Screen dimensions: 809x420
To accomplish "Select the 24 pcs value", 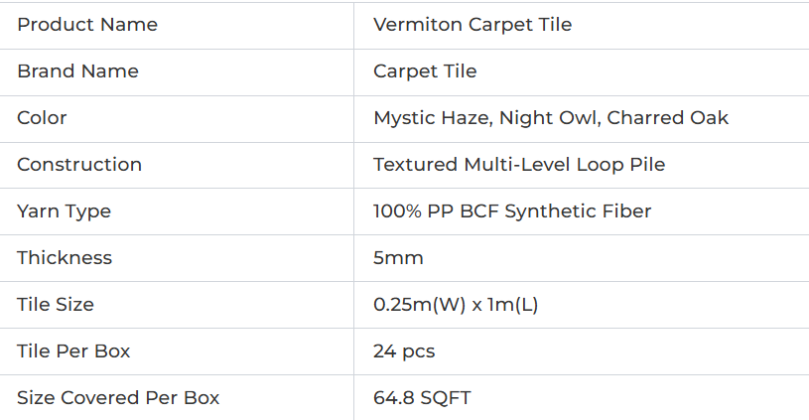I will [404, 351].
